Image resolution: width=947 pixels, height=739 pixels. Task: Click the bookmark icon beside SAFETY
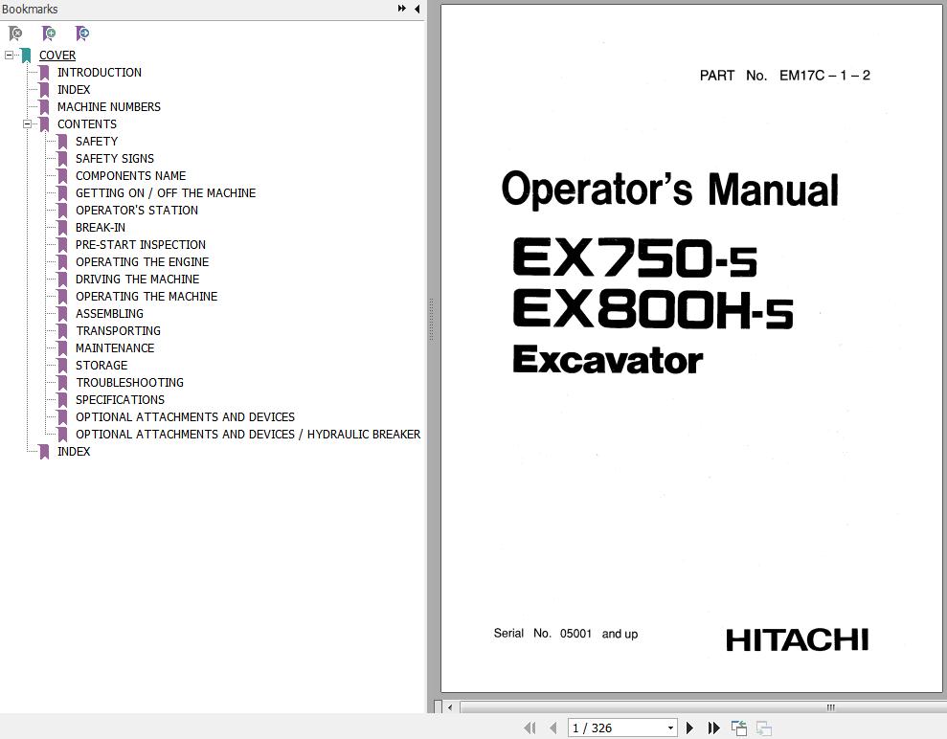pos(62,142)
